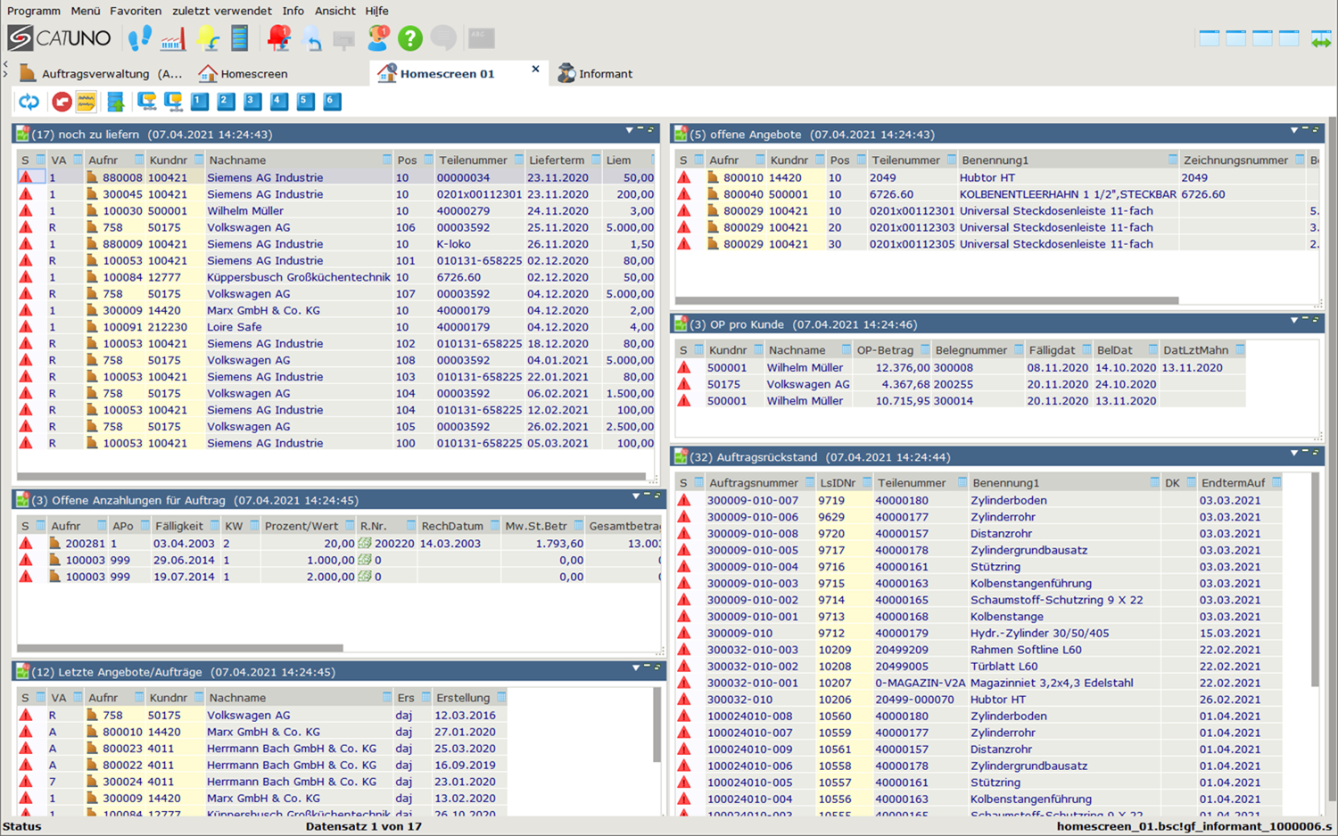This screenshot has width=1338, height=836.
Task: Select the Küppersbusch Großküchentechnik row
Action: pos(298,277)
